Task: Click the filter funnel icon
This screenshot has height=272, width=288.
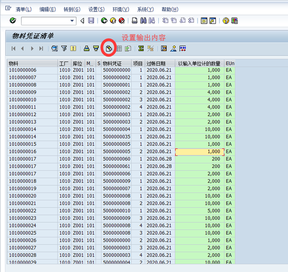Action: tap(64, 48)
